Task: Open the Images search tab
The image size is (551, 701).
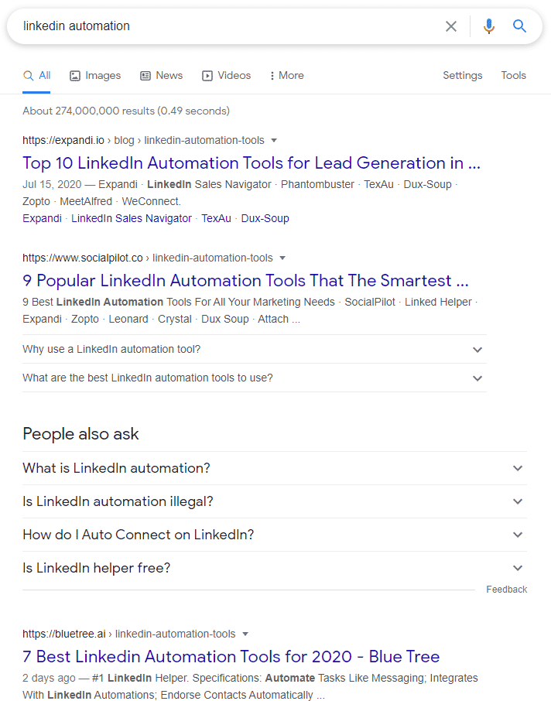Action: [95, 76]
